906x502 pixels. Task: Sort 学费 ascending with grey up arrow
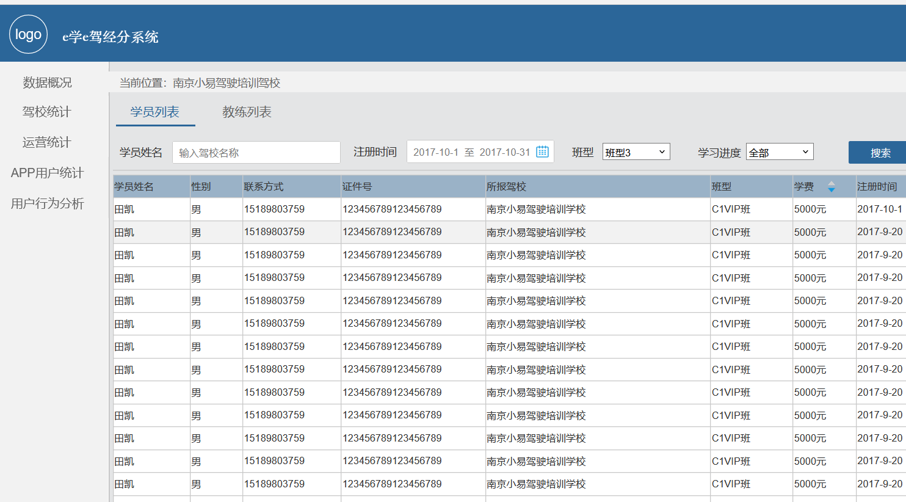click(x=831, y=183)
